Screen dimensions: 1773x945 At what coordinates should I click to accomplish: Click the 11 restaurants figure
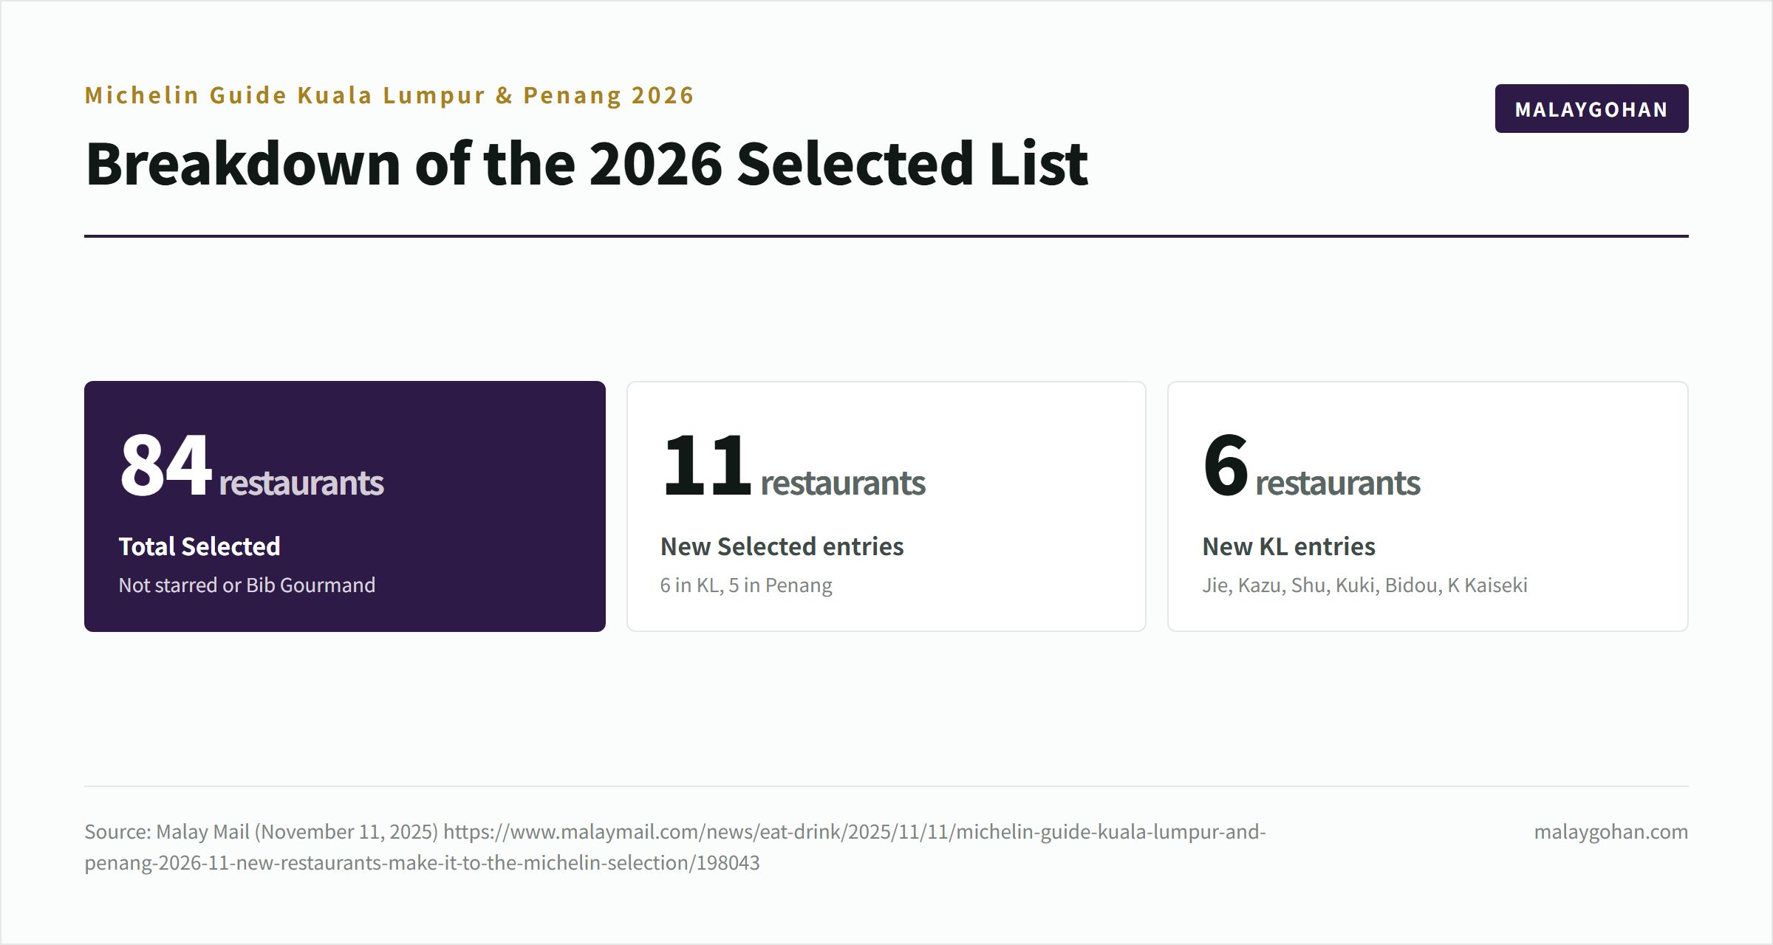point(793,466)
